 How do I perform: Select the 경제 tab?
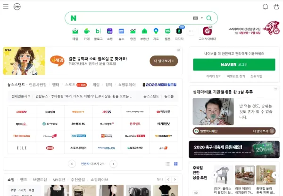(109, 85)
